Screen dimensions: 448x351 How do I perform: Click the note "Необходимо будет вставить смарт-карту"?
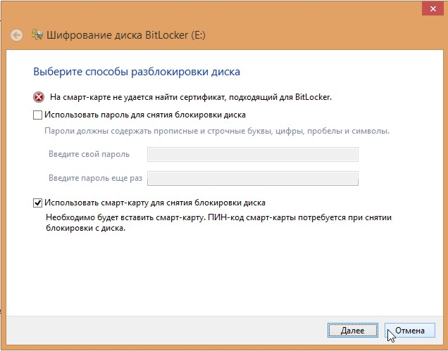point(125,217)
